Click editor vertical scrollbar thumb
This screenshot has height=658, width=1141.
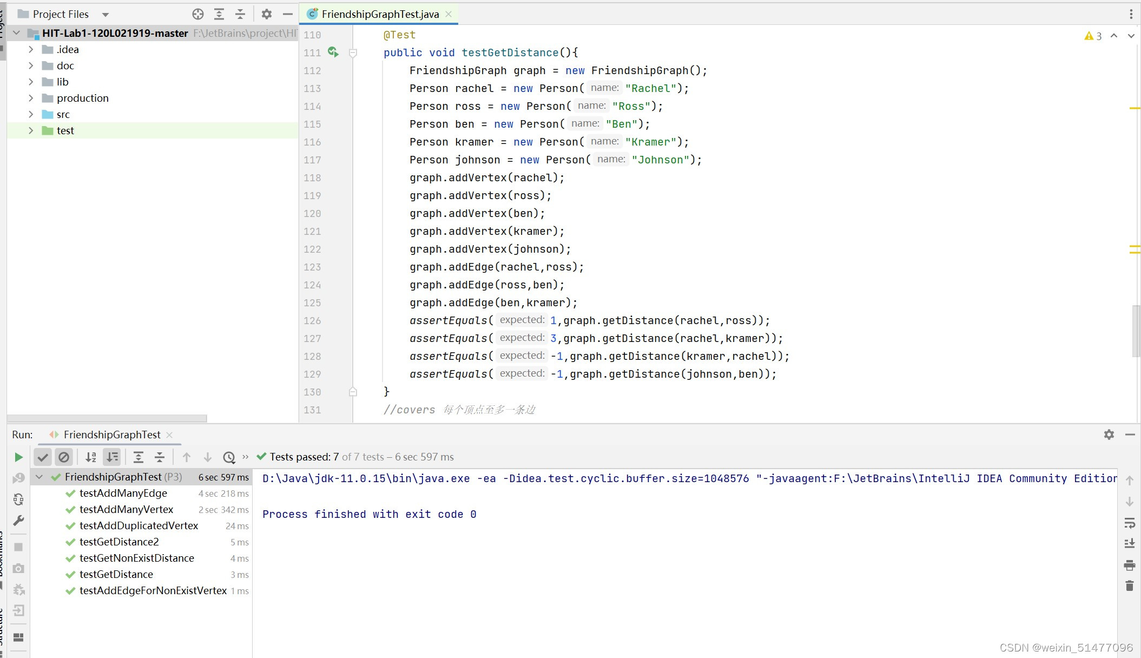[x=1136, y=331]
